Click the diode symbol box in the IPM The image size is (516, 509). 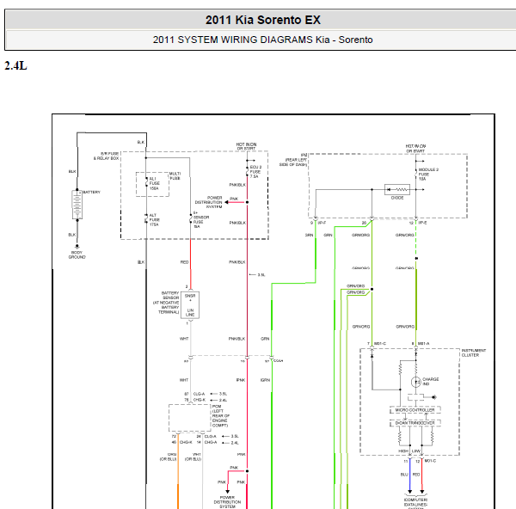397,189
